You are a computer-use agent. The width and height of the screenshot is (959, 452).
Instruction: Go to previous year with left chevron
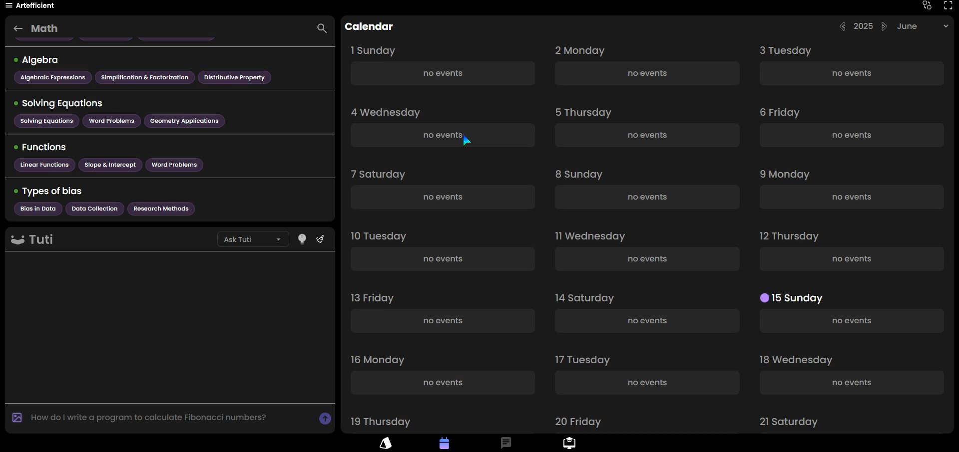tap(843, 26)
